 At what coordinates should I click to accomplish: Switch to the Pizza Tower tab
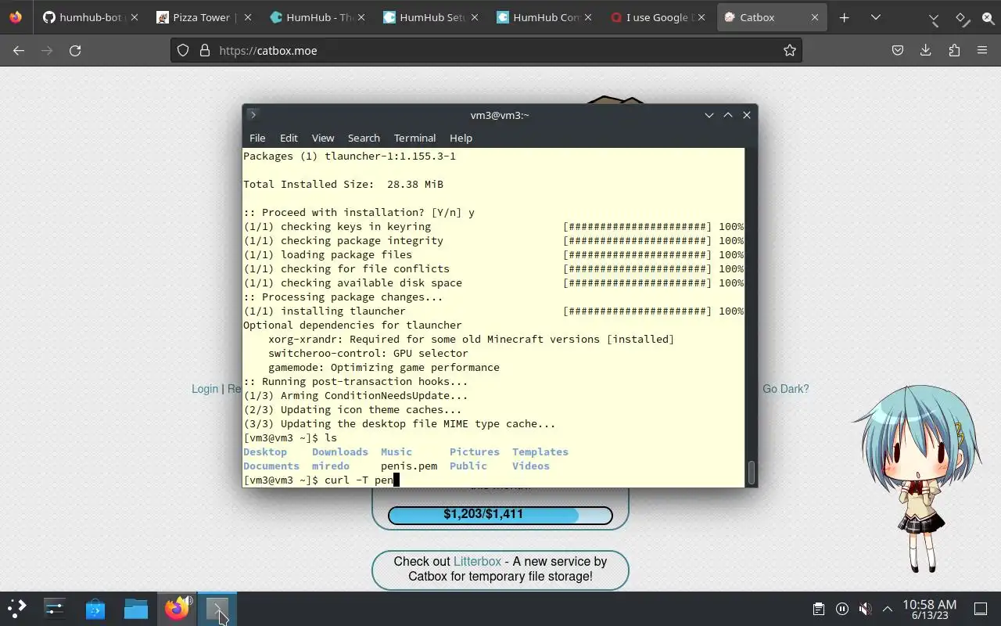click(x=203, y=17)
